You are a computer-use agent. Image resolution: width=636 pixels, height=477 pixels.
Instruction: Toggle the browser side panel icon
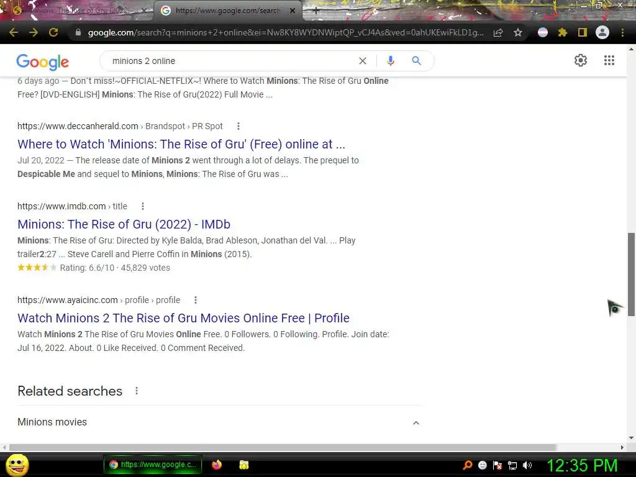pyautogui.click(x=583, y=32)
